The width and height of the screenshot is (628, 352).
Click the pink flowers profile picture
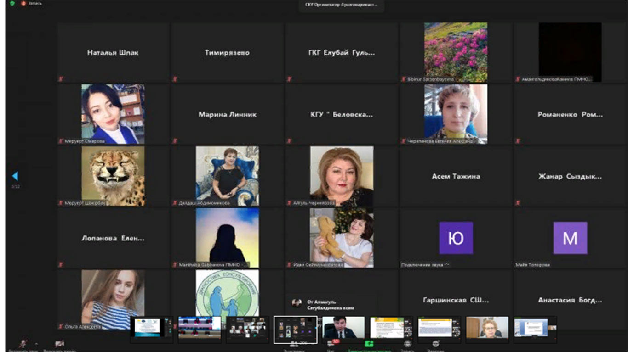coord(456,52)
